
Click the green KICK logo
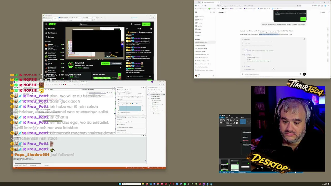(52, 24)
